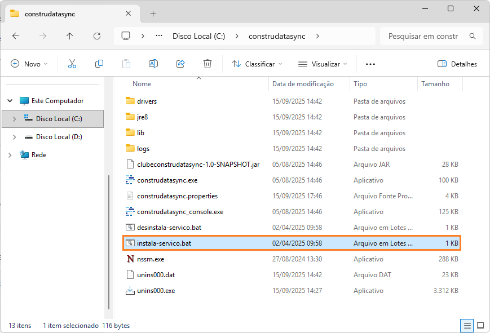Click the unins000.dat file icon
Viewport: 490px width, 333px height.
130,274
